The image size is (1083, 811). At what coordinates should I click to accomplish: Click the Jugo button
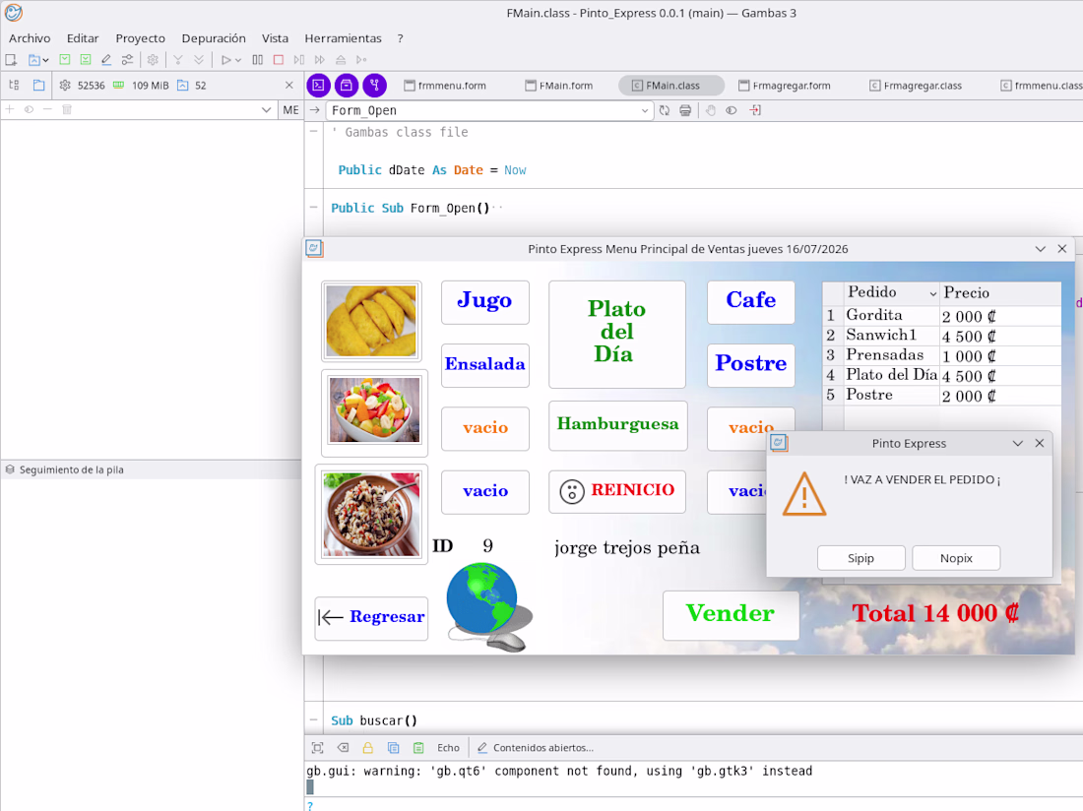(484, 301)
